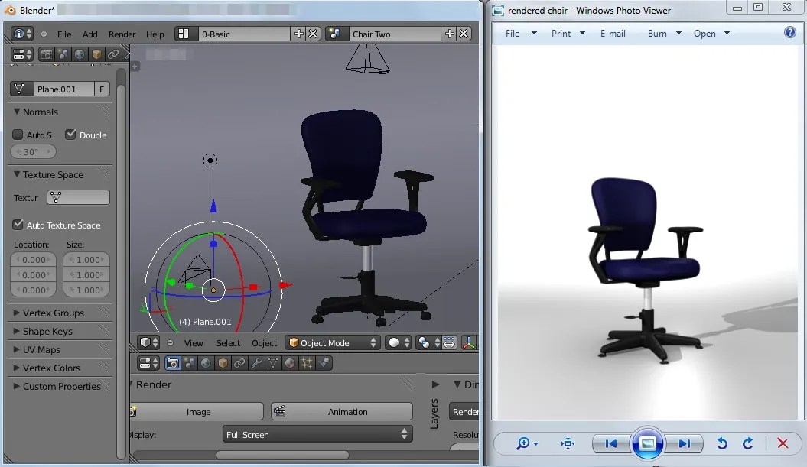807x467 pixels.
Task: Open Scene tab in the left properties header
Action: coord(63,54)
